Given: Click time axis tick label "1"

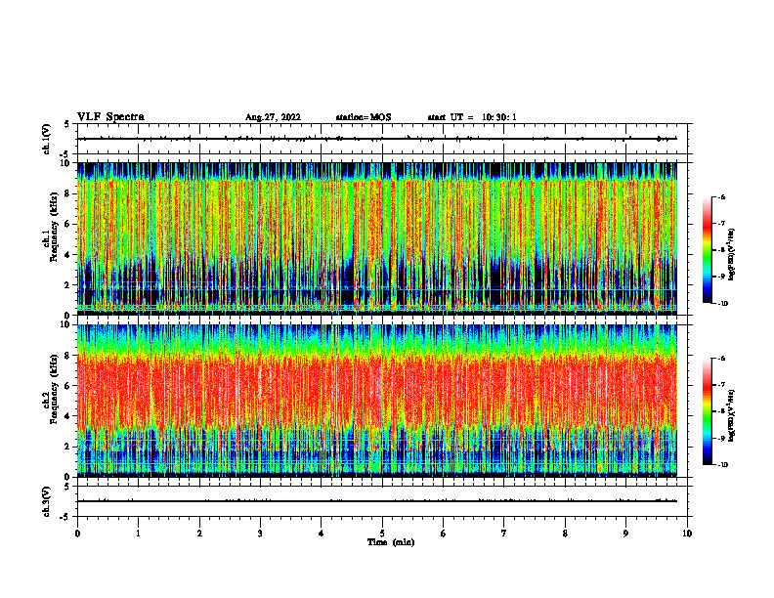Looking at the screenshot, I should click(138, 534).
